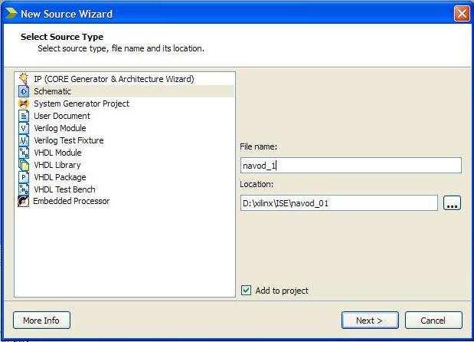The width and height of the screenshot is (474, 342).
Task: Close the New Source Wizard window
Action: tap(462, 13)
